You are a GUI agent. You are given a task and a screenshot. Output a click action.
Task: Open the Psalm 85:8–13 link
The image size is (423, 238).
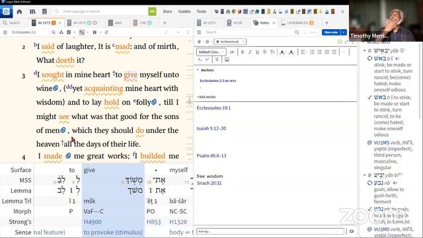pos(211,156)
